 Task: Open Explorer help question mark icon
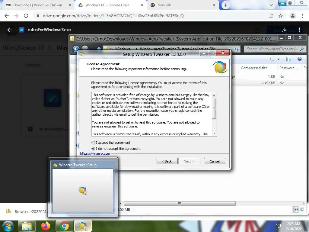(x=300, y=59)
